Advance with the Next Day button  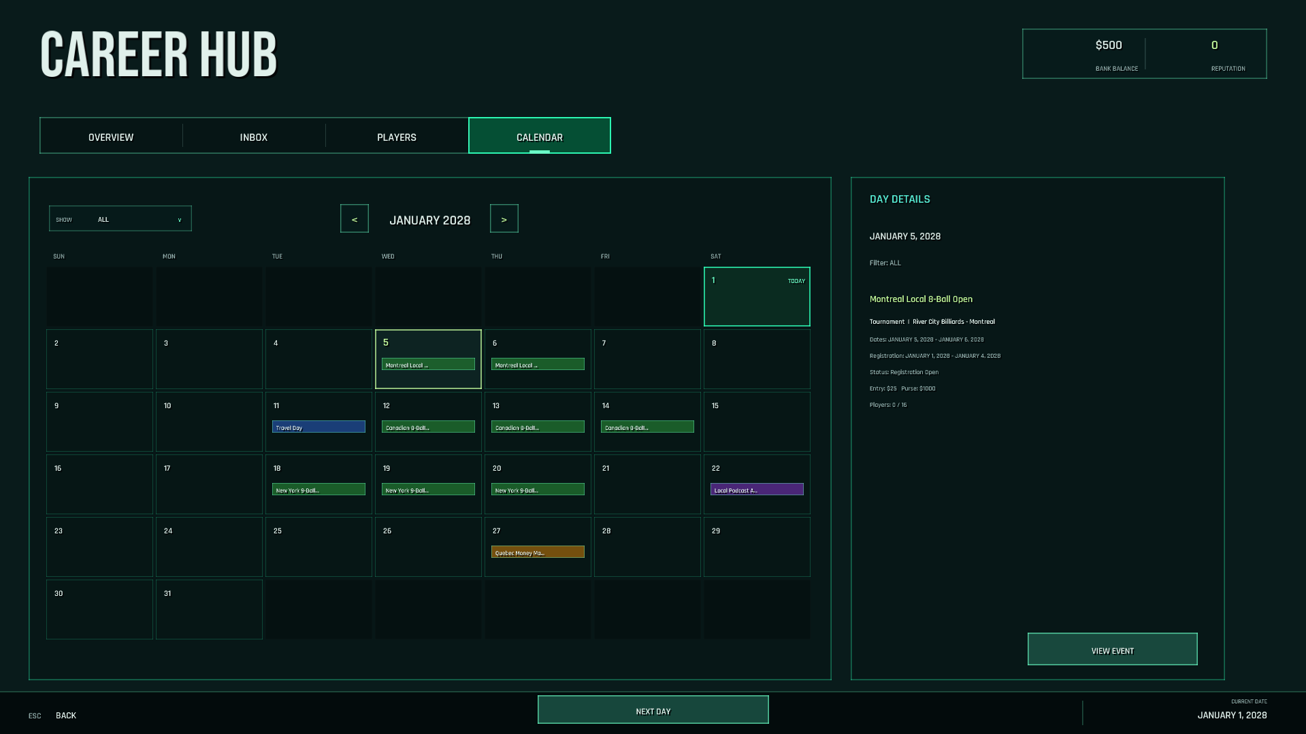pyautogui.click(x=653, y=710)
